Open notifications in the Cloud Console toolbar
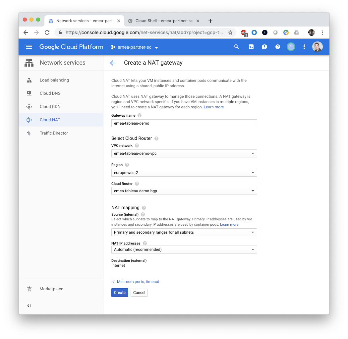This screenshot has width=348, height=339. 264,47
